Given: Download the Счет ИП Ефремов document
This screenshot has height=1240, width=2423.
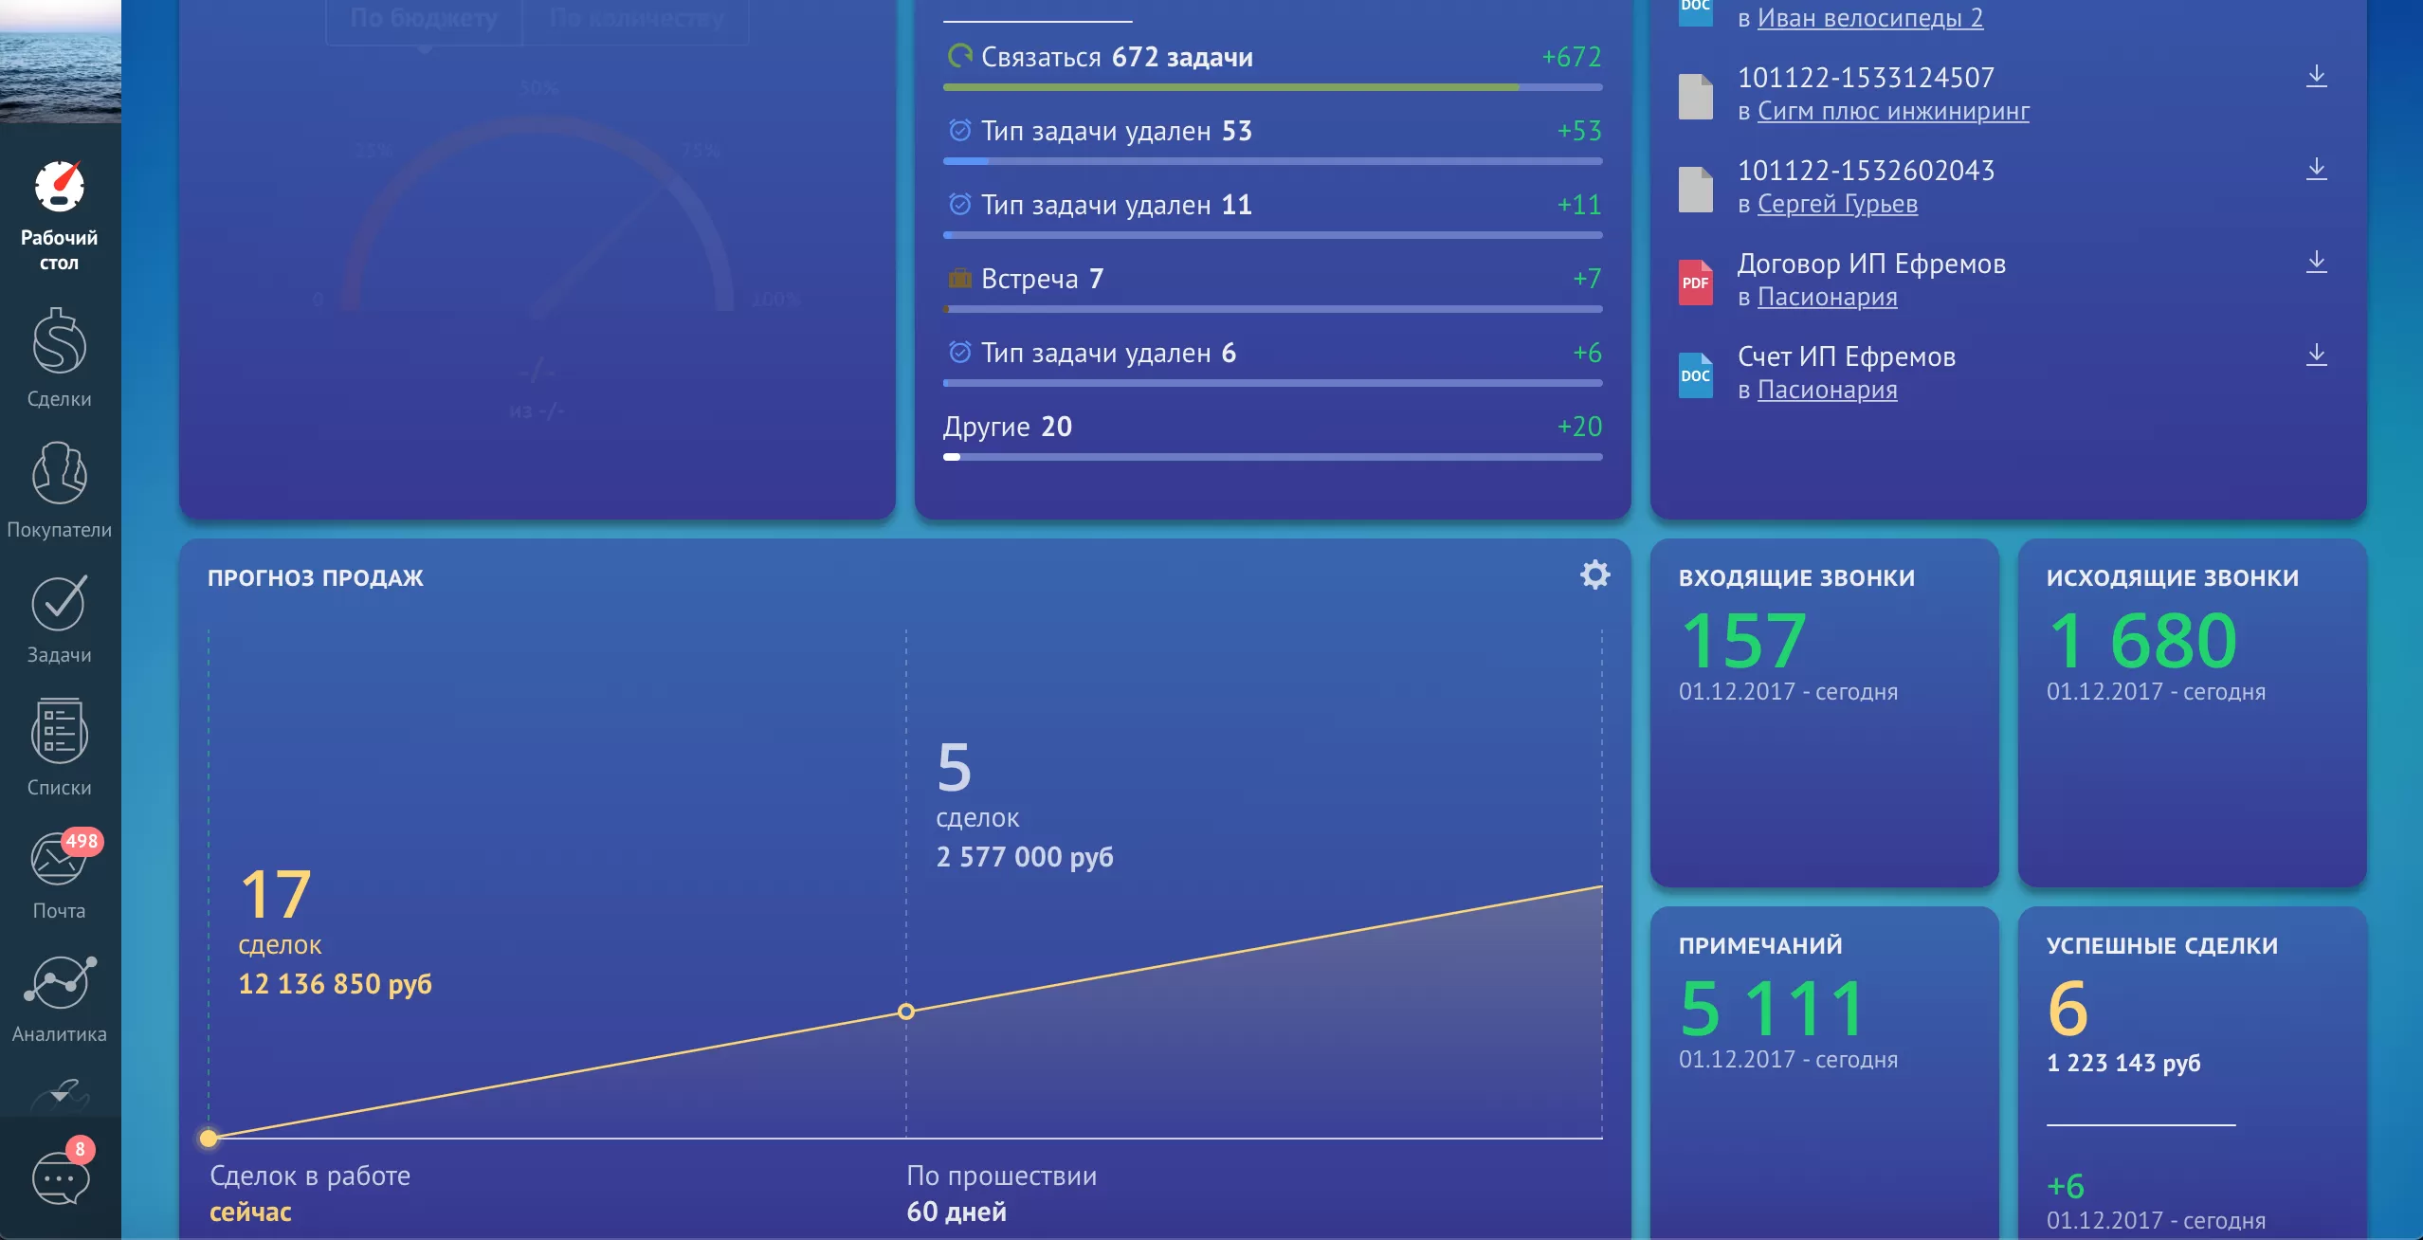Looking at the screenshot, I should 2316,355.
